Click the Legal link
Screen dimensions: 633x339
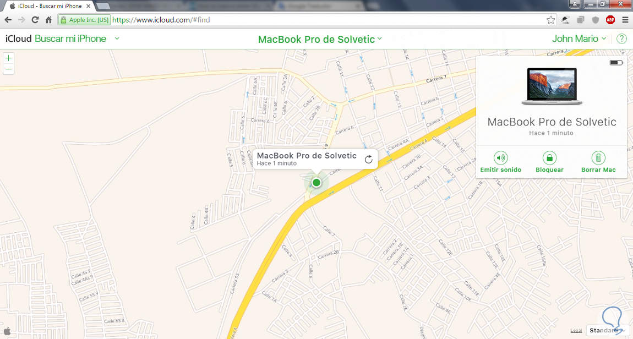pos(576,331)
